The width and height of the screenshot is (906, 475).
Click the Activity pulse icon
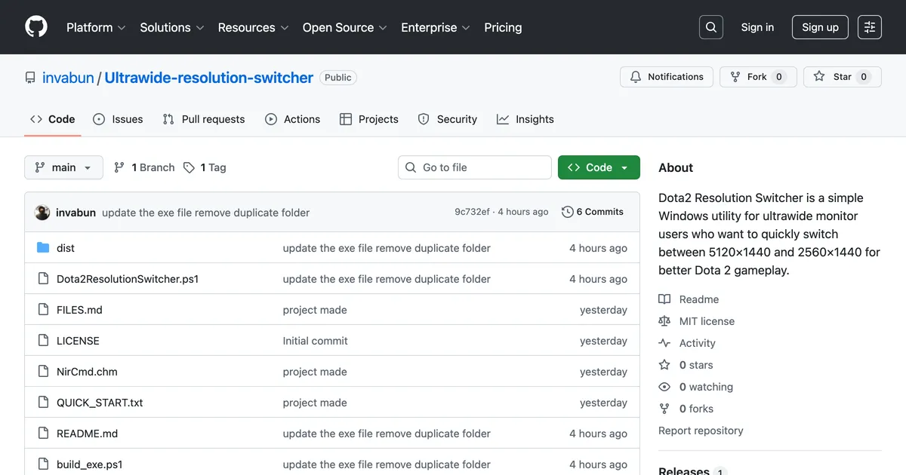664,342
